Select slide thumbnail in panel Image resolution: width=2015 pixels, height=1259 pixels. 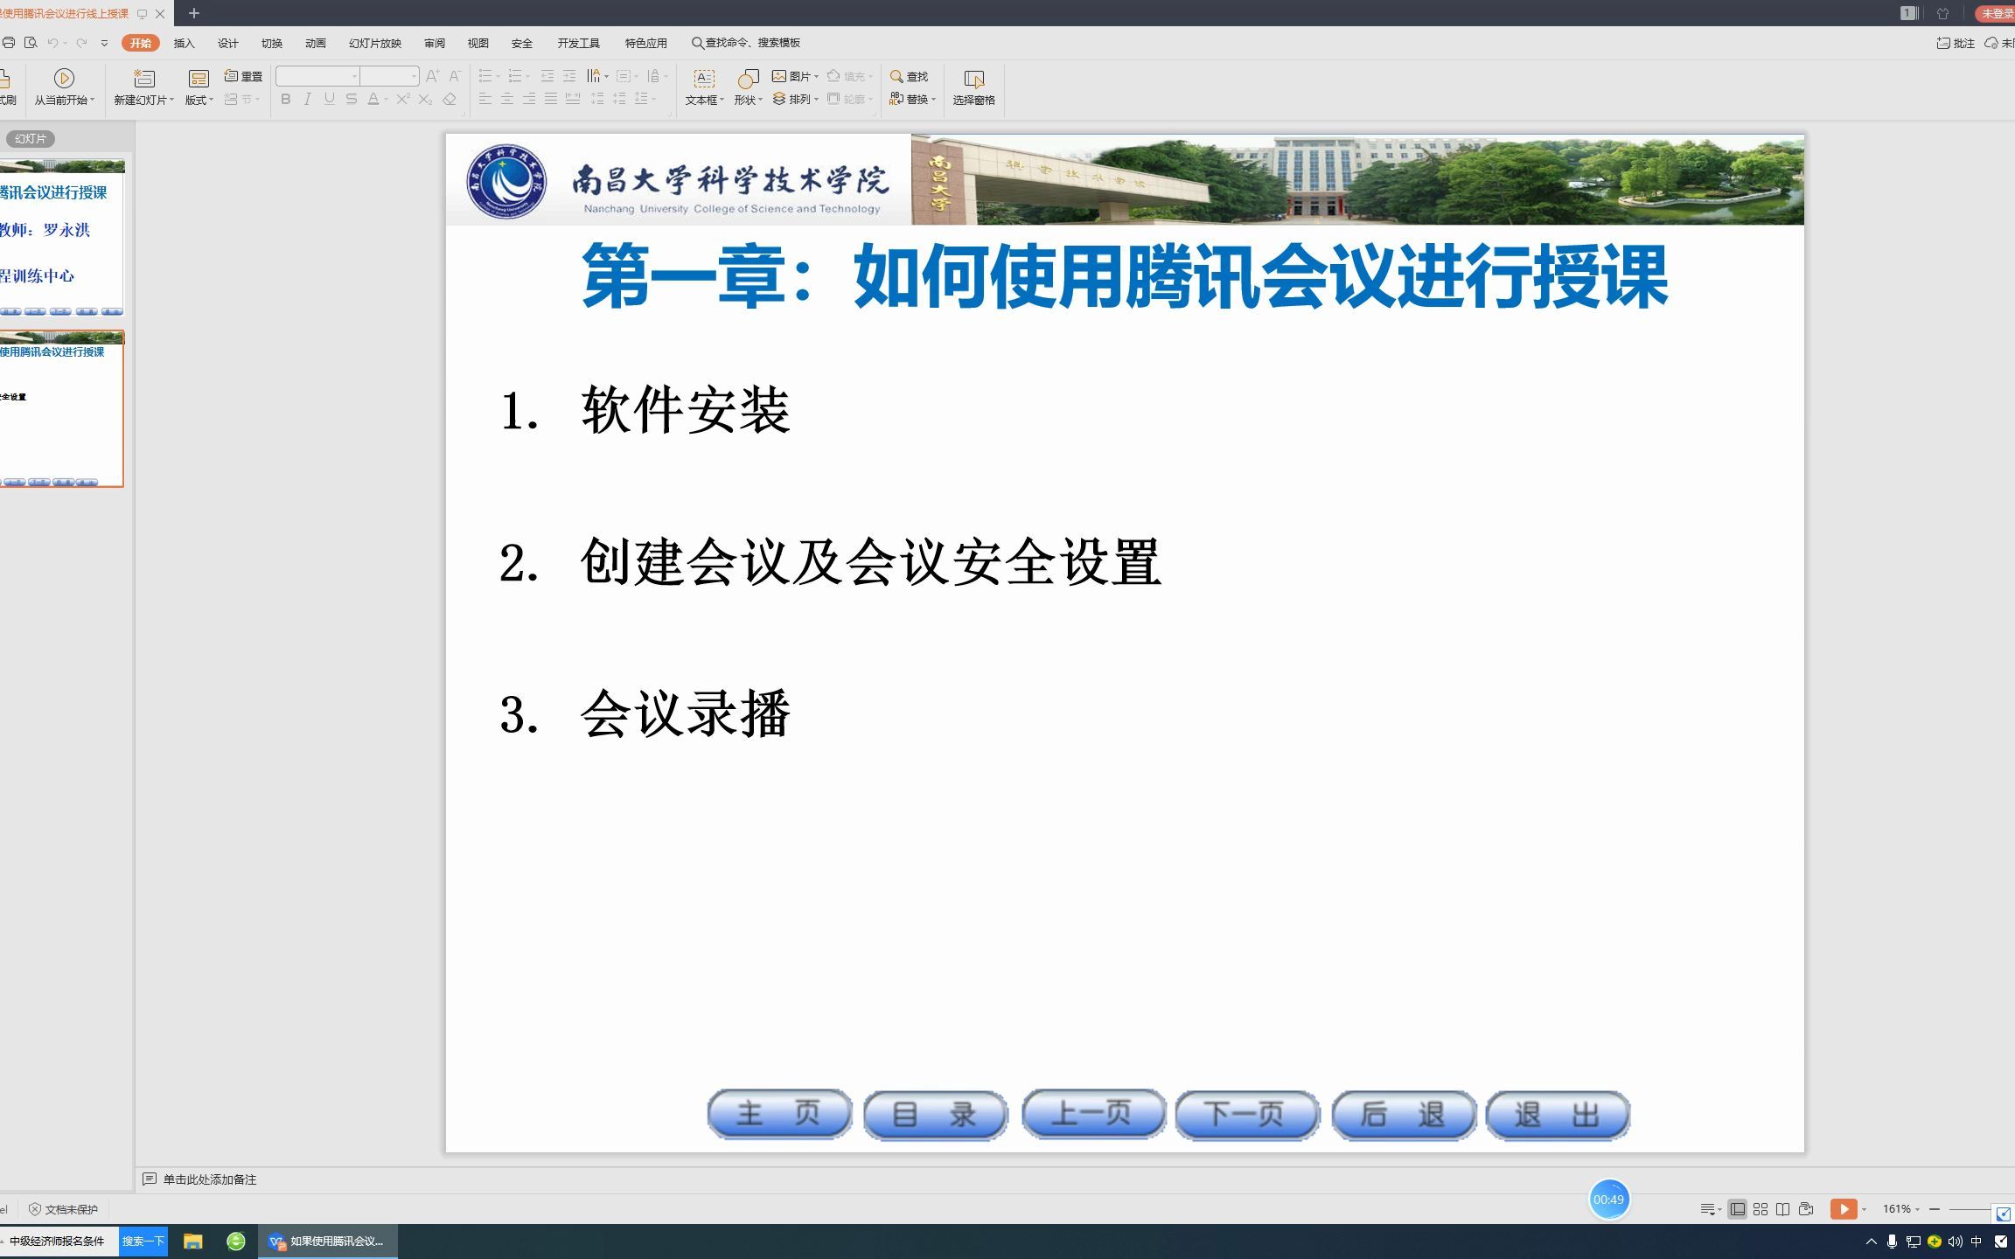[62, 407]
